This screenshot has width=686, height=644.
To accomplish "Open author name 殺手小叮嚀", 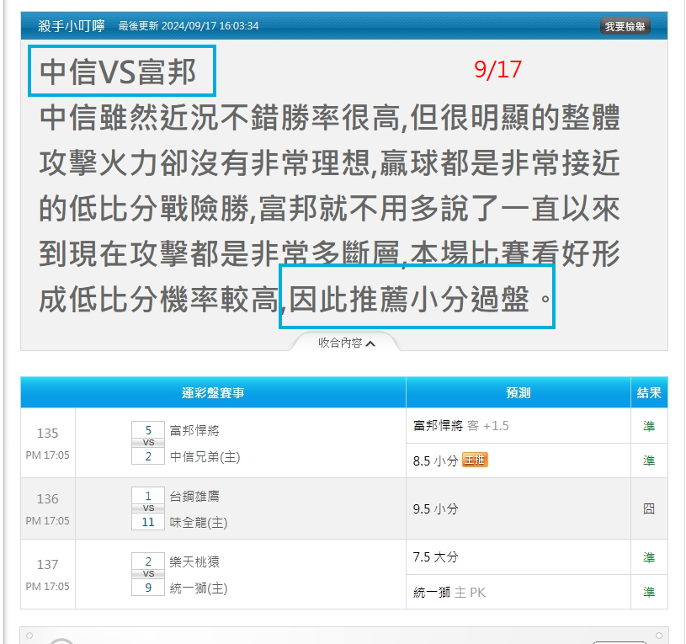I will tap(72, 26).
